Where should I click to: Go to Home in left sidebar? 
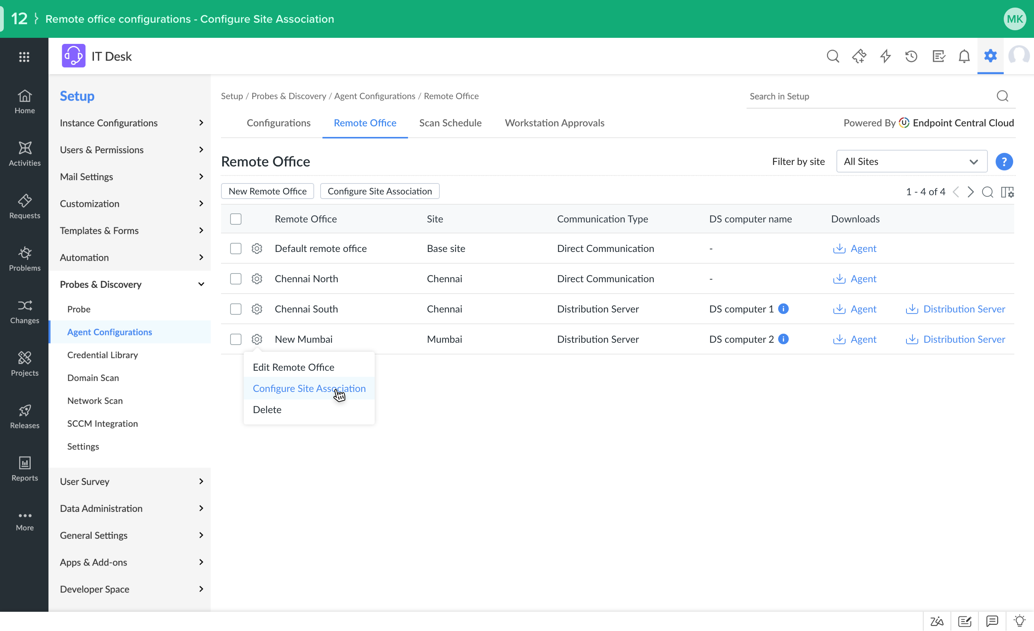(24, 101)
